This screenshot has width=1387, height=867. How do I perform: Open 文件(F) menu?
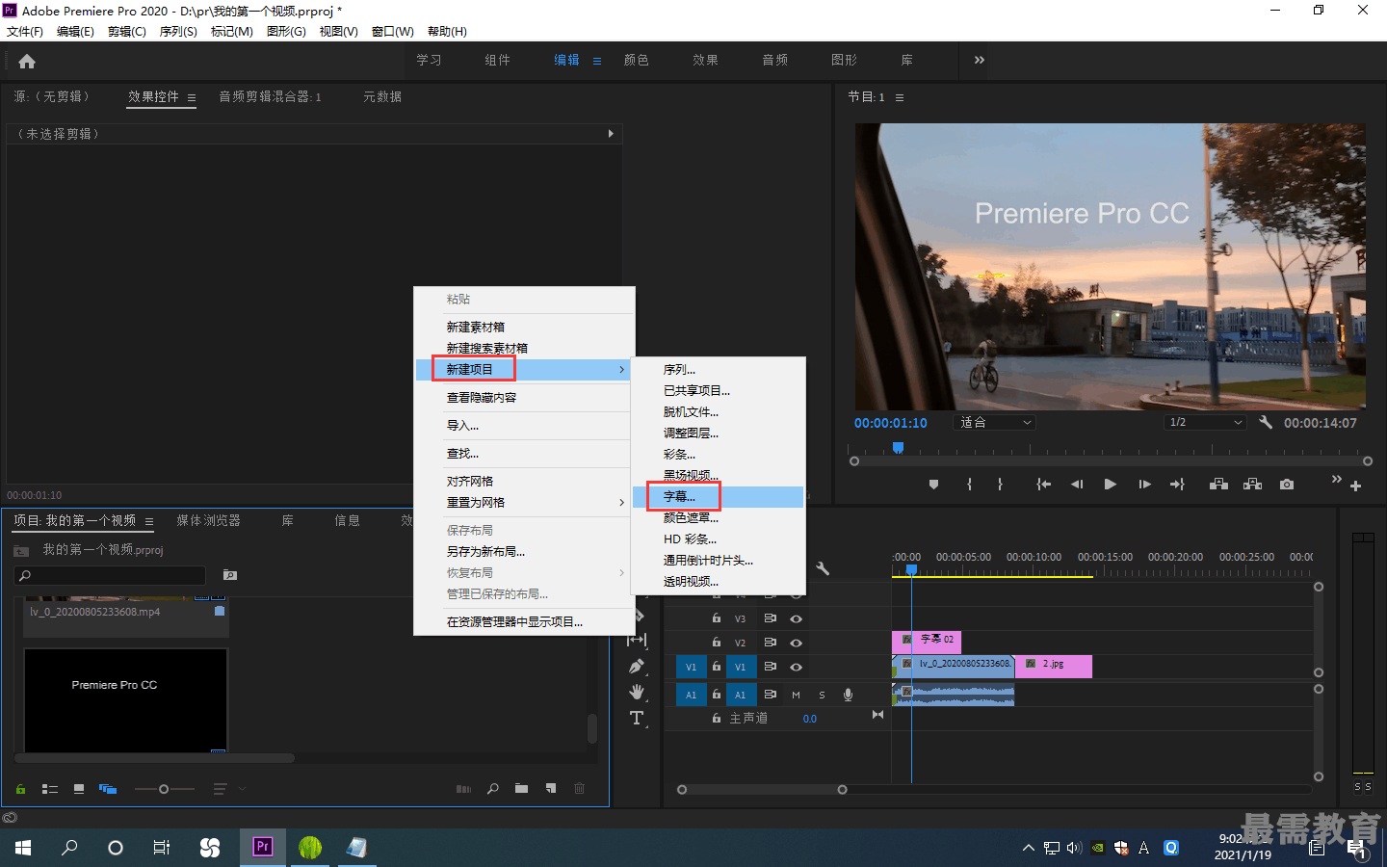tap(25, 32)
